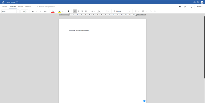Redo the last undone change
The height and width of the screenshot is (103, 205).
click(185, 7)
